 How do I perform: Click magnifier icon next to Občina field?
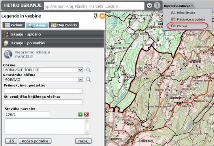88,70
